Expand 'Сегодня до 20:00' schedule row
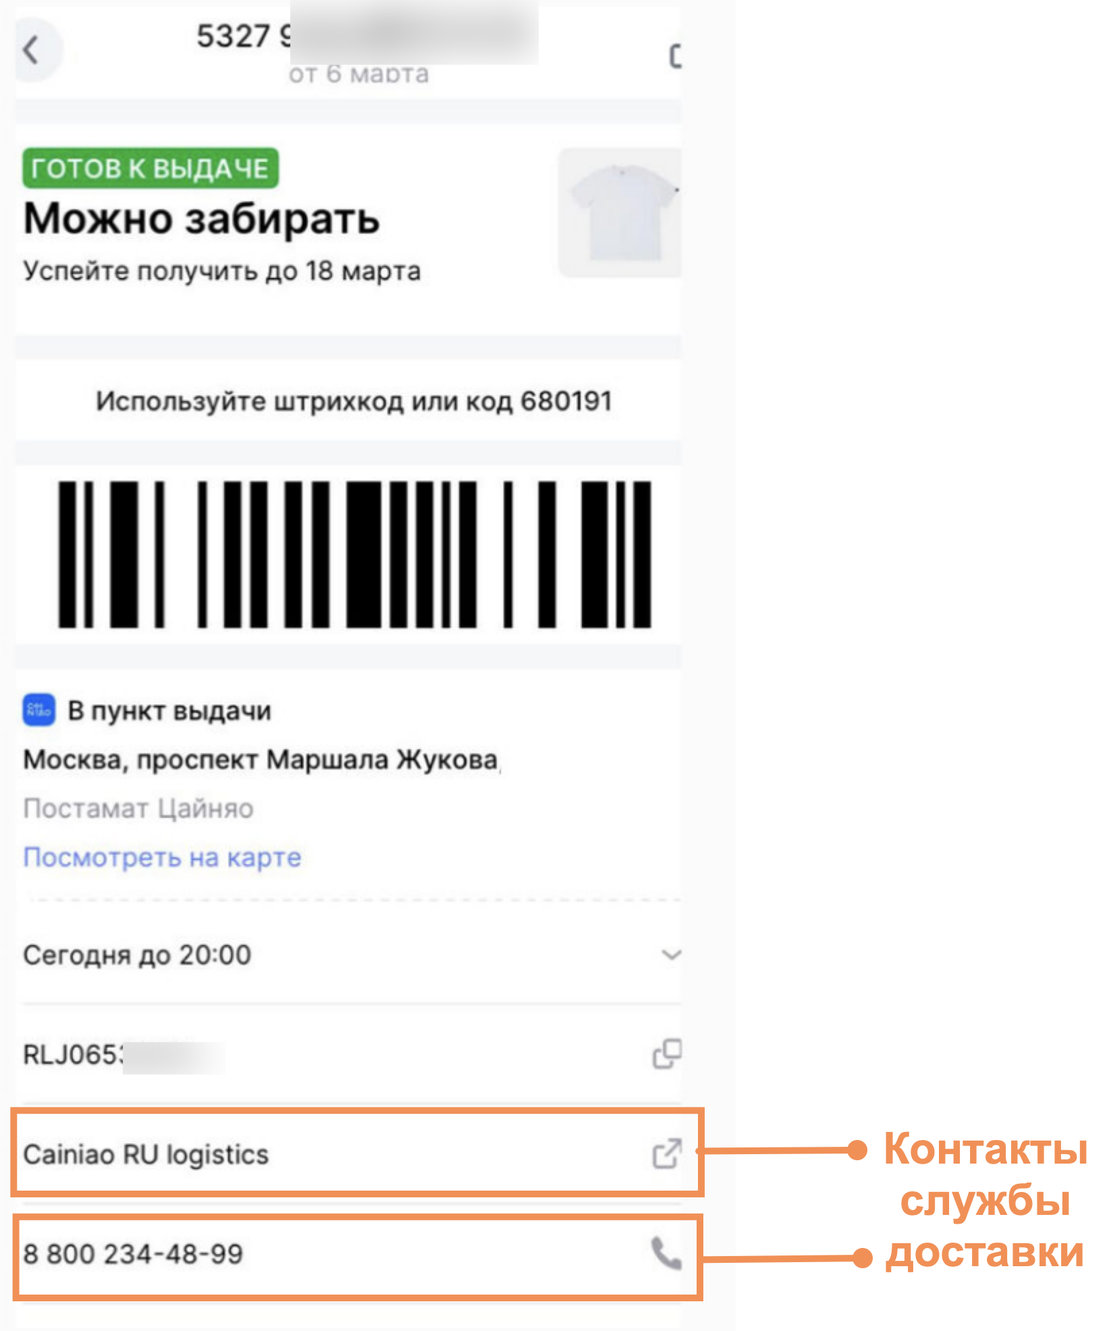 pos(352,954)
